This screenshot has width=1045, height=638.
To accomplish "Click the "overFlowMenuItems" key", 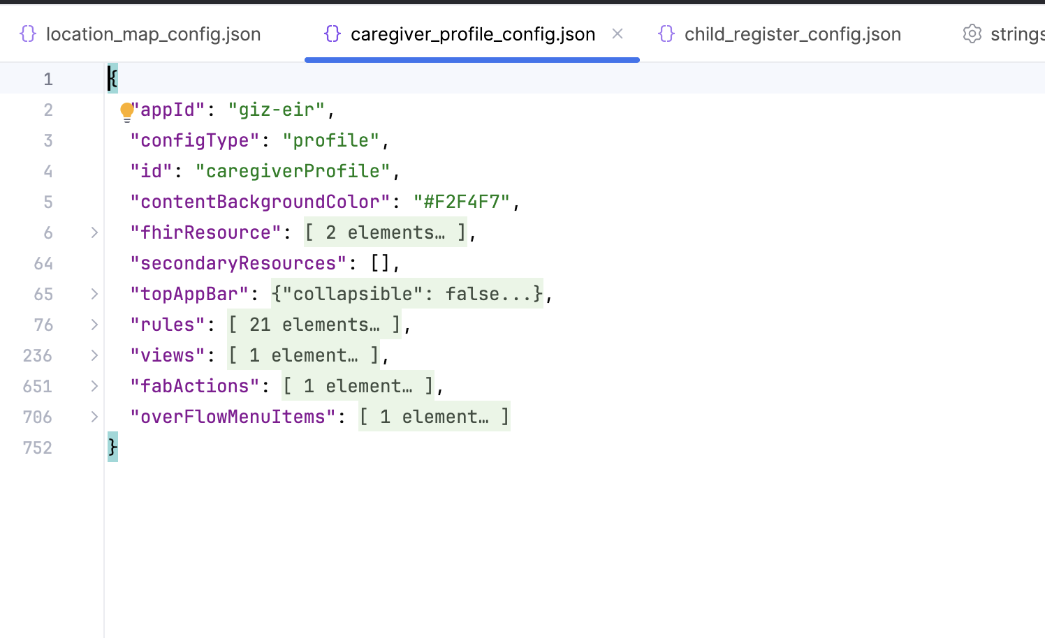I will pos(233,417).
